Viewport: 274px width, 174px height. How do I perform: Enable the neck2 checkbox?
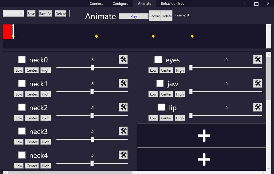[x=22, y=107]
